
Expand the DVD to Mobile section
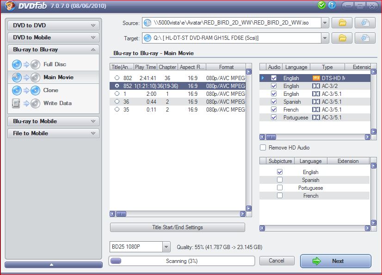click(x=53, y=37)
